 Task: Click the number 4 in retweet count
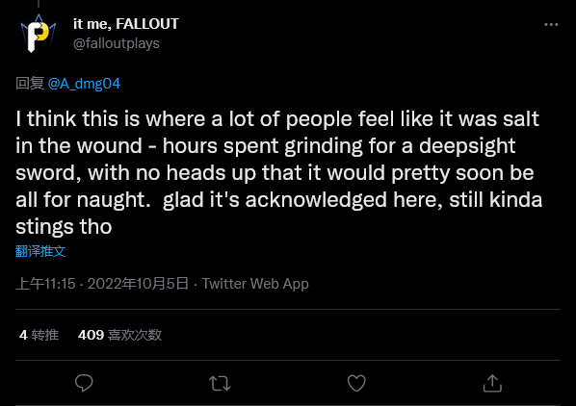point(23,335)
